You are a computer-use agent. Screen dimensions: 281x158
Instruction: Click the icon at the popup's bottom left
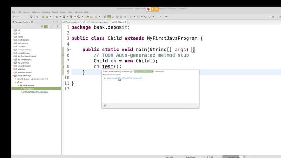(105, 105)
